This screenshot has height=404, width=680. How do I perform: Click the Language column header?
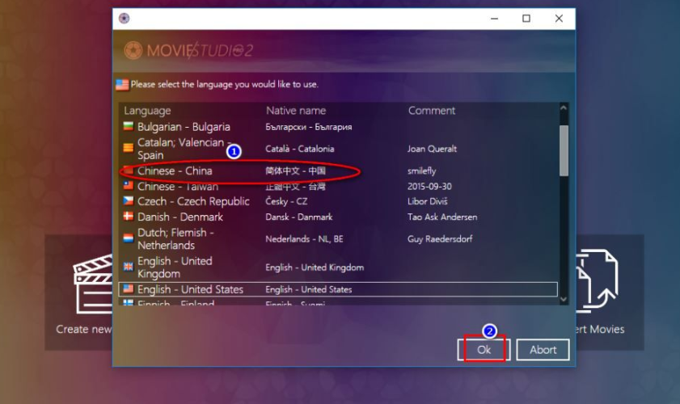[147, 111]
